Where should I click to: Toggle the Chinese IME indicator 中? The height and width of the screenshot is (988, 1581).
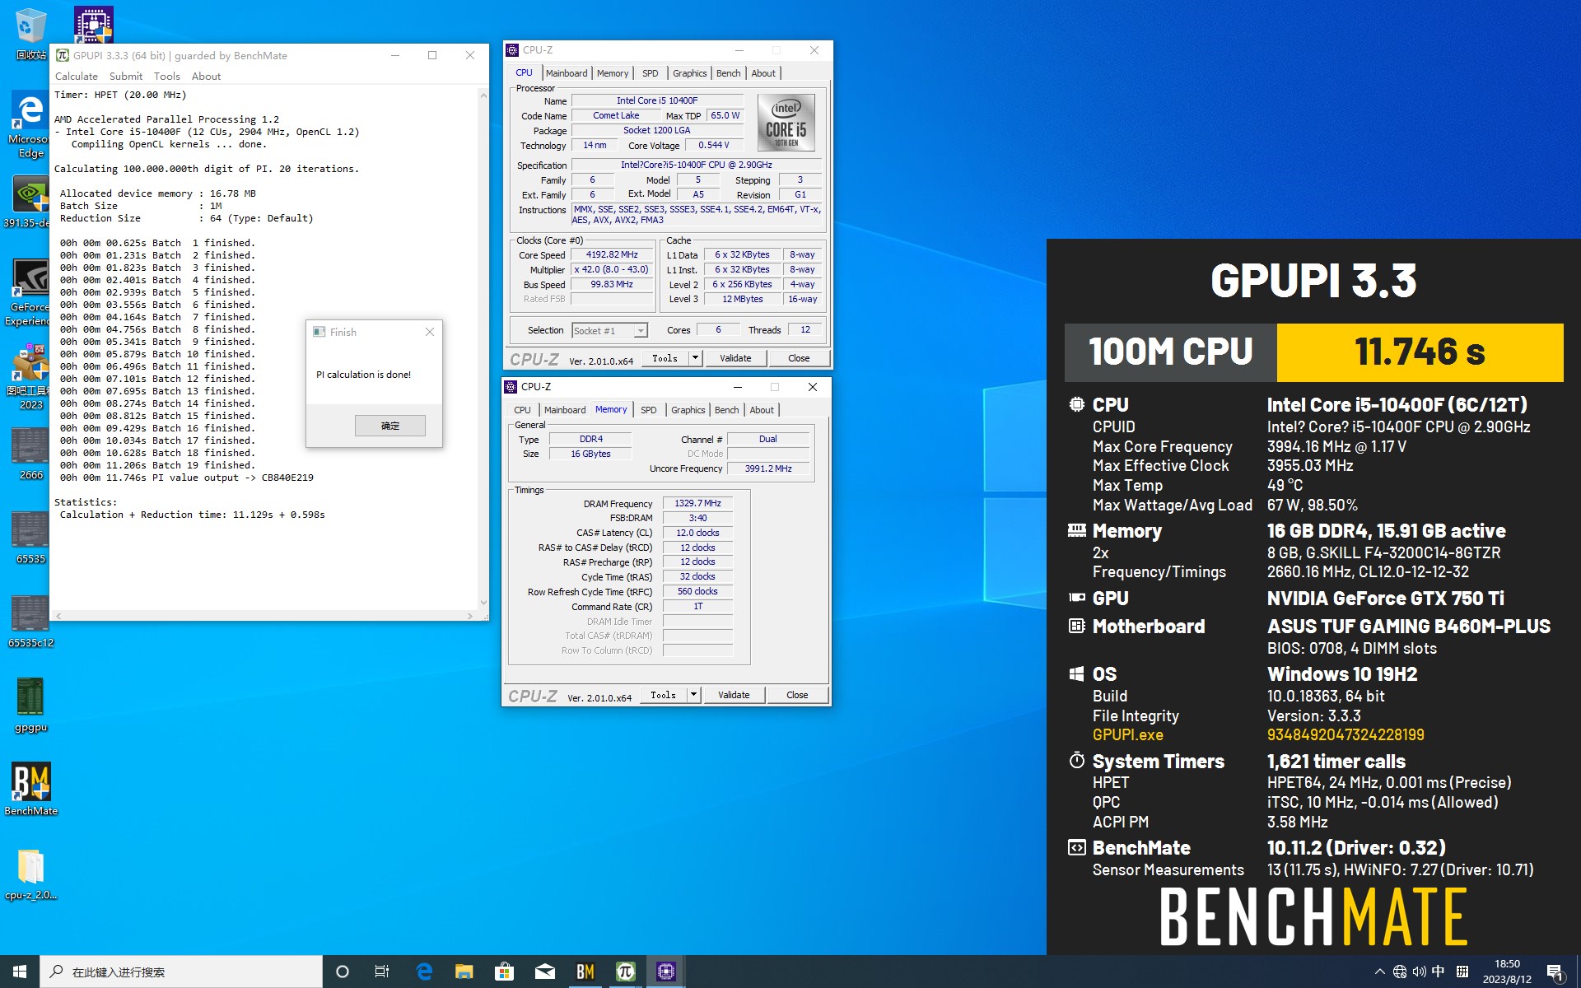(x=1439, y=972)
